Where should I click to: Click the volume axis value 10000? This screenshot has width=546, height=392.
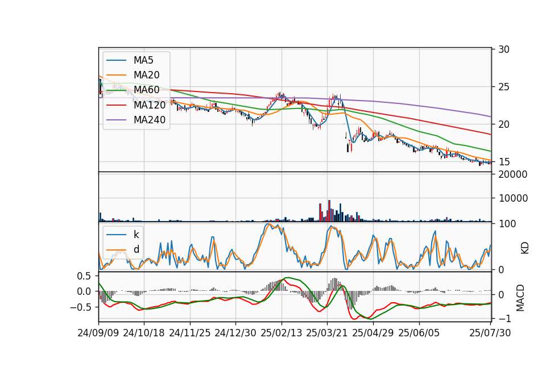click(513, 198)
